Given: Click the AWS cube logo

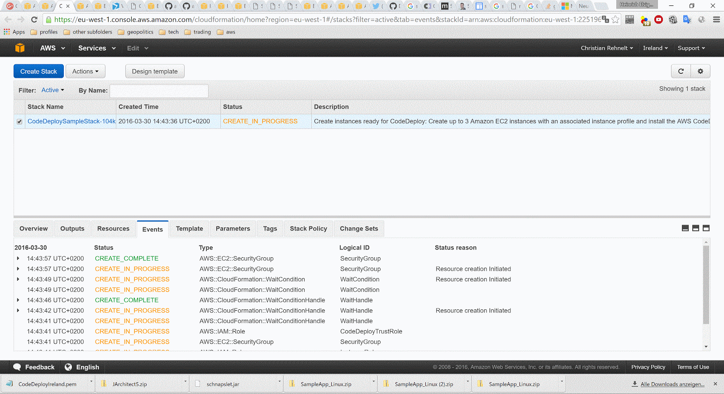Looking at the screenshot, I should click(x=20, y=48).
